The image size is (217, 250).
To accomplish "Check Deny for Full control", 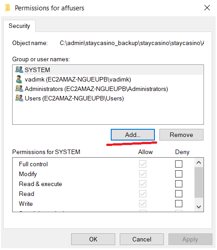I will tap(179, 164).
